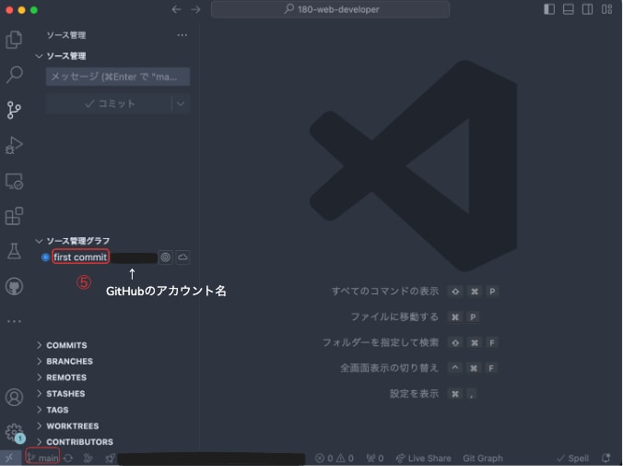Open Search in the activity bar
623x466 pixels.
click(14, 75)
